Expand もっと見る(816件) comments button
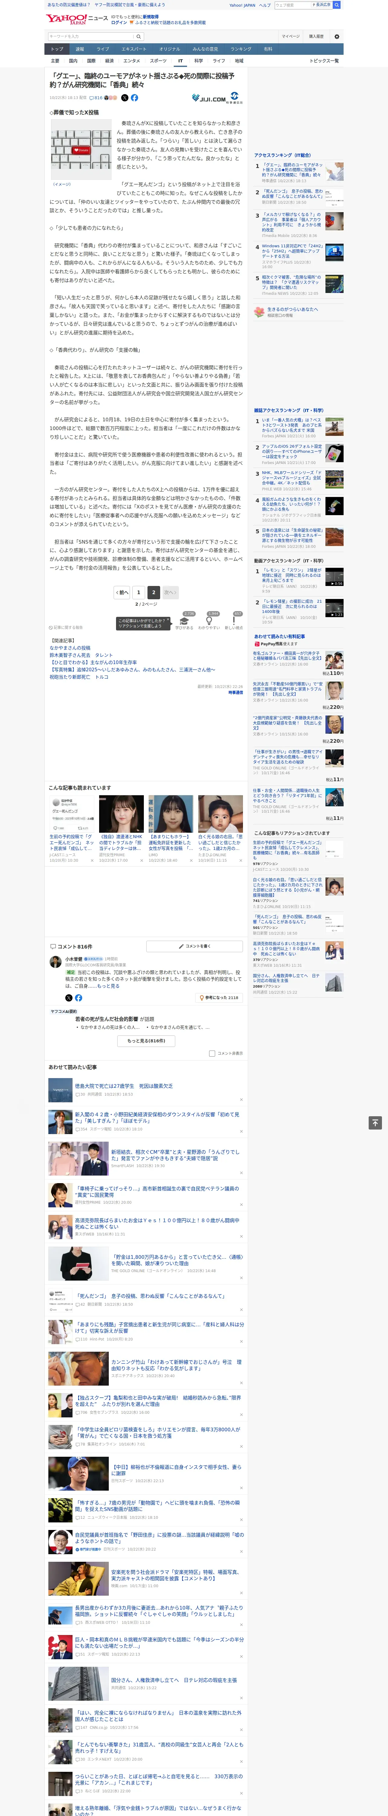388x1816 pixels. click(147, 1041)
